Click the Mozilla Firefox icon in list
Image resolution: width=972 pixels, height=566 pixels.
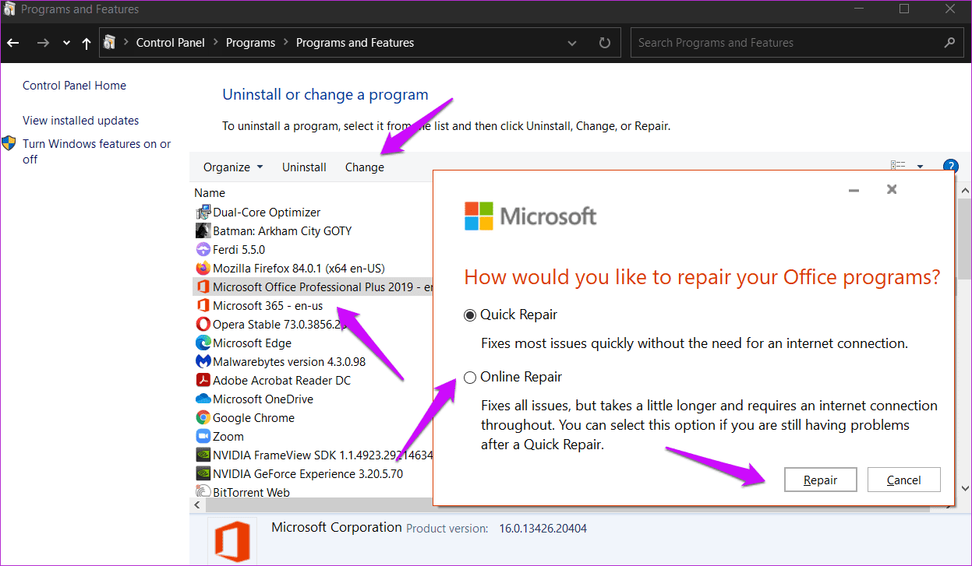[x=203, y=268]
